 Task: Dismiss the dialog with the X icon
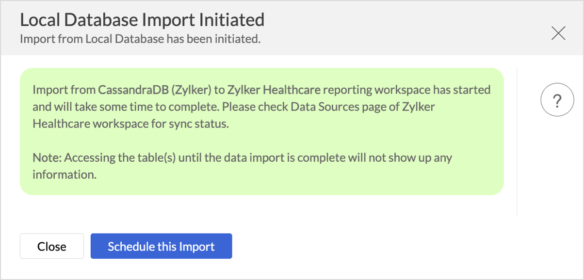click(x=558, y=33)
